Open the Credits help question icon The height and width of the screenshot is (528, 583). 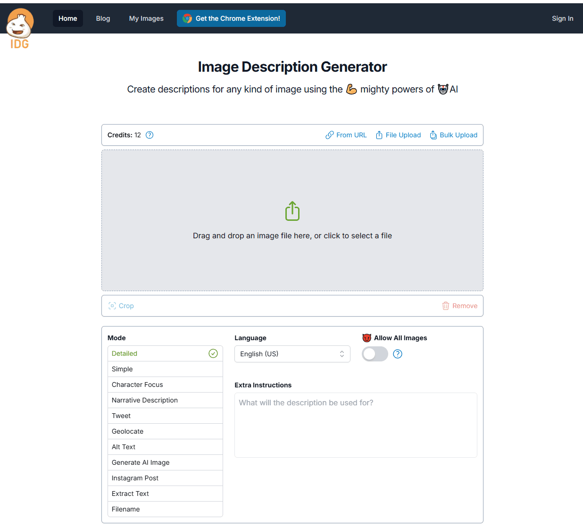pos(150,135)
